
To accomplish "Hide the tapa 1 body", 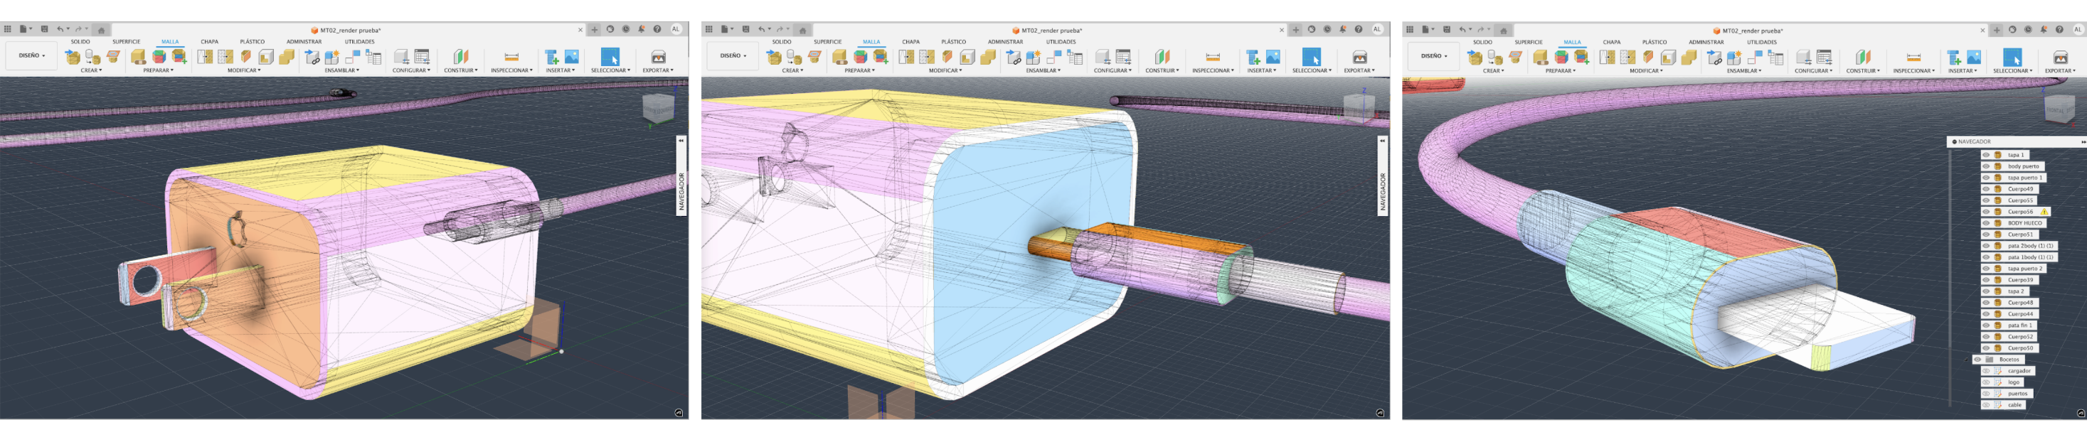I will click(x=1986, y=155).
